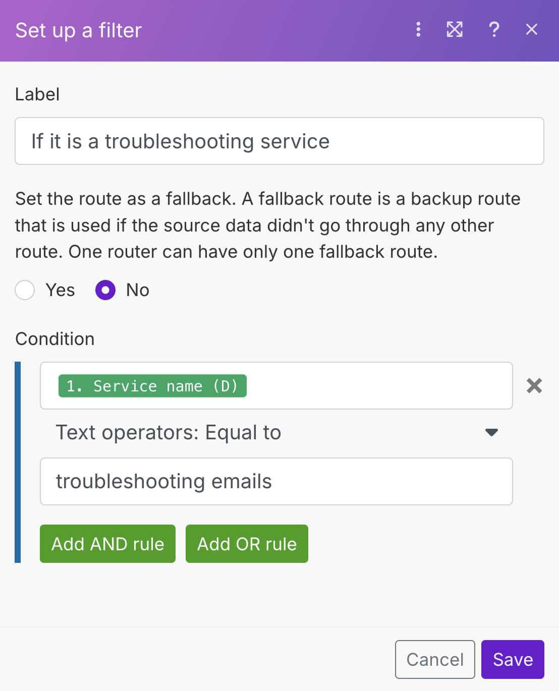
Task: Expand the filter dialog to full screen
Action: (x=455, y=30)
